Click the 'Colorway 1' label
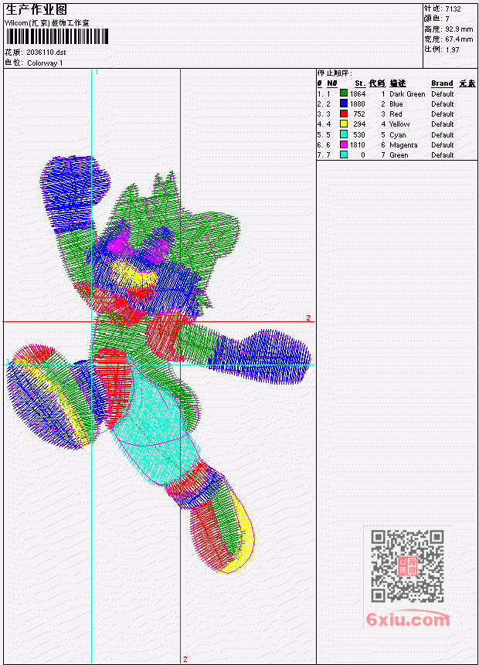This screenshot has height=665, width=479. (45, 63)
